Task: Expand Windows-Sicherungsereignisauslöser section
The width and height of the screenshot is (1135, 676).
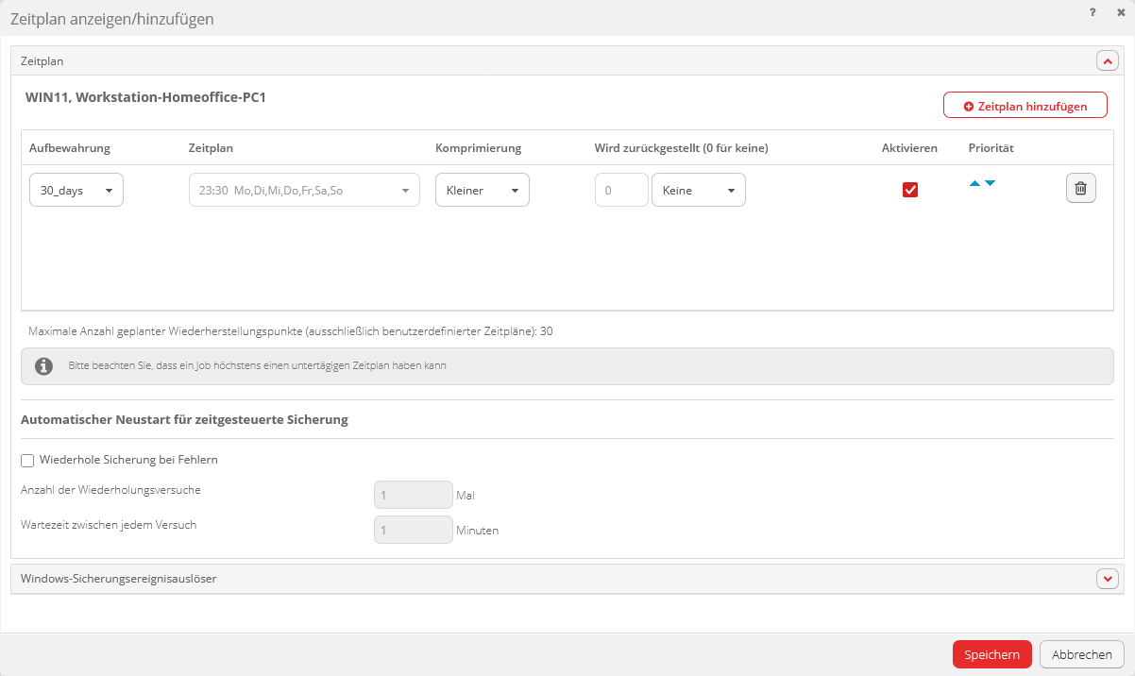Action: (x=1107, y=579)
